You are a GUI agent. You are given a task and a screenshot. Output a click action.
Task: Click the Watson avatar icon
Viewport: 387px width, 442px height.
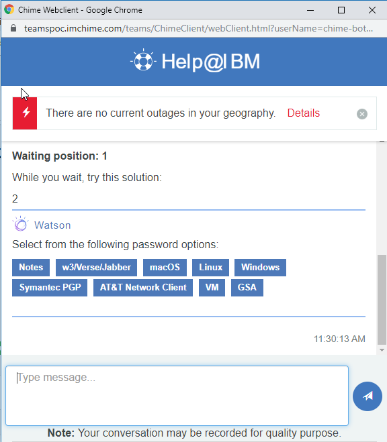[x=20, y=224]
